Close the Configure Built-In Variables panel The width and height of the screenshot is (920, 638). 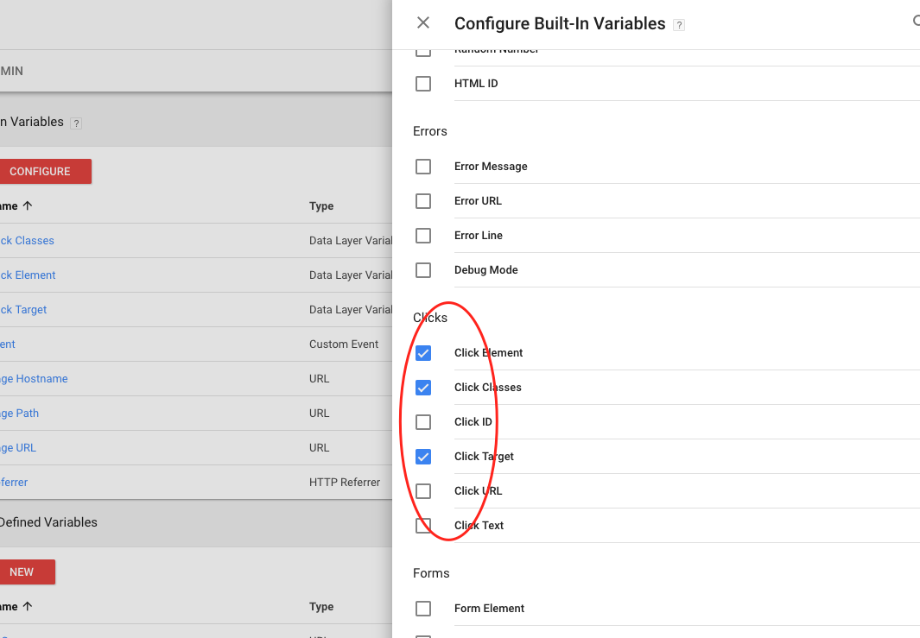tap(423, 22)
